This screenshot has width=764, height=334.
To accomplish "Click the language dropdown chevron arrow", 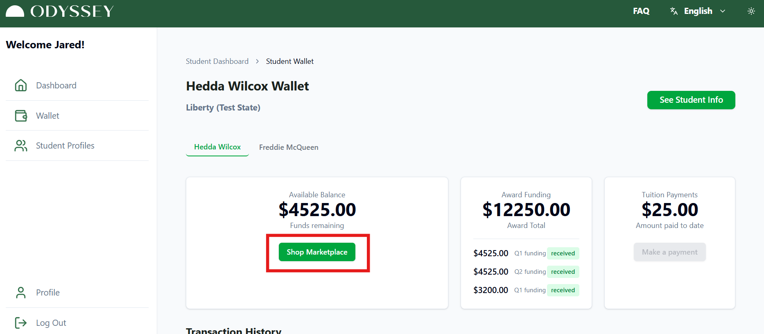I will pyautogui.click(x=723, y=11).
